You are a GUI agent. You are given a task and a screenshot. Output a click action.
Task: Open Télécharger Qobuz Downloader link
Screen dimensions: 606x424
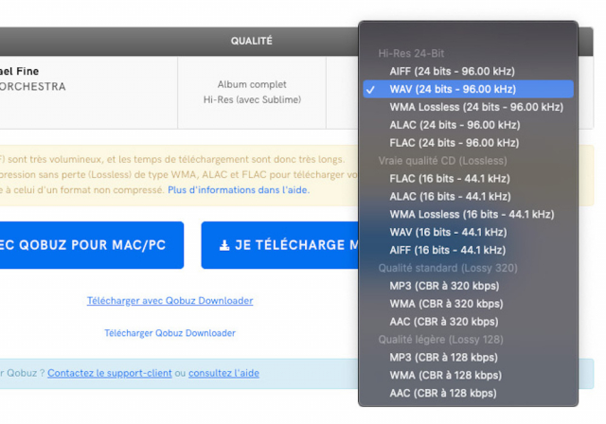[170, 333]
